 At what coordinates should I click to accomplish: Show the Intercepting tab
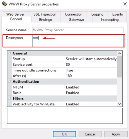click(x=110, y=20)
